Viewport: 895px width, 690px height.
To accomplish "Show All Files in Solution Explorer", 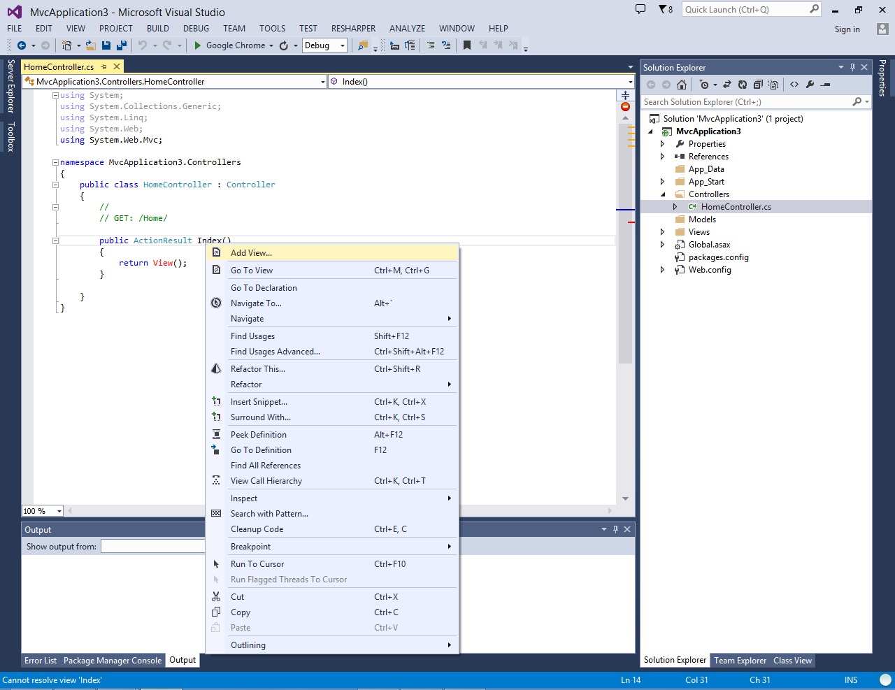I will point(773,84).
